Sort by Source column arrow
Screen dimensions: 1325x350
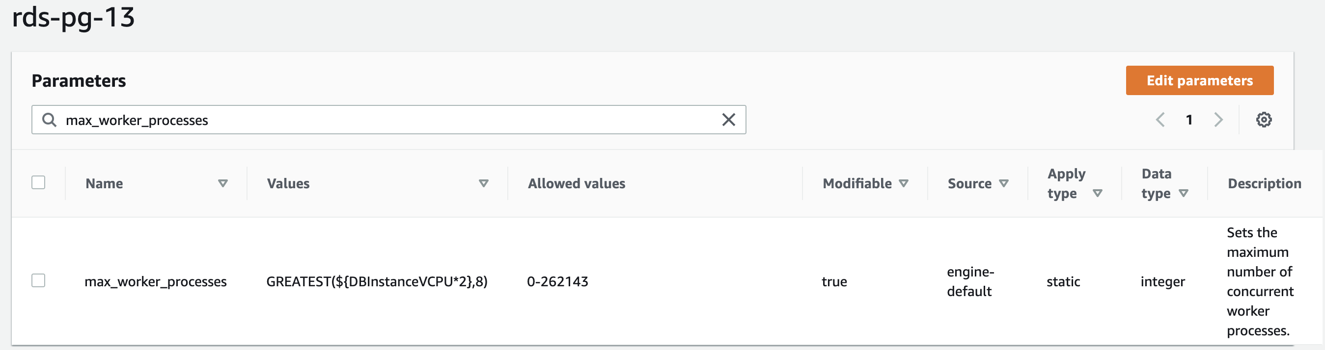click(1003, 184)
